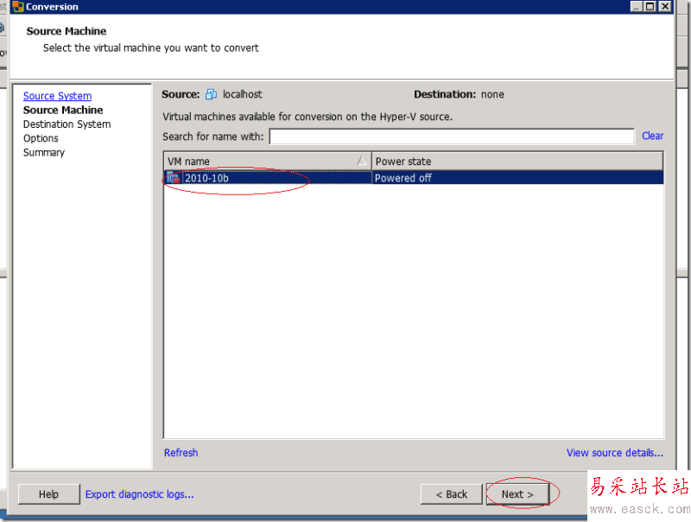Go back with the Back button

(x=451, y=493)
